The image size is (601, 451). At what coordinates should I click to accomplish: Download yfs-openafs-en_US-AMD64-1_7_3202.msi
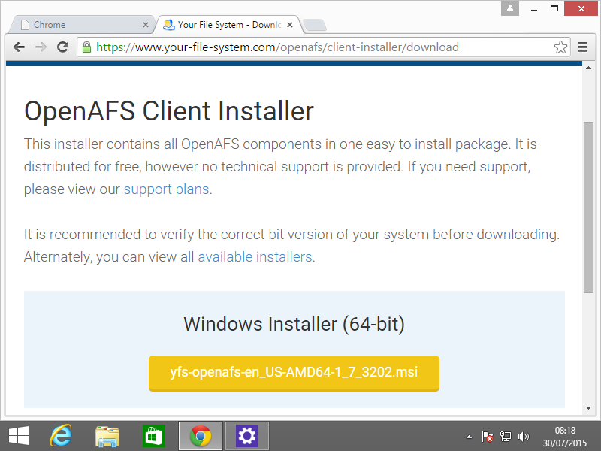[x=294, y=373]
